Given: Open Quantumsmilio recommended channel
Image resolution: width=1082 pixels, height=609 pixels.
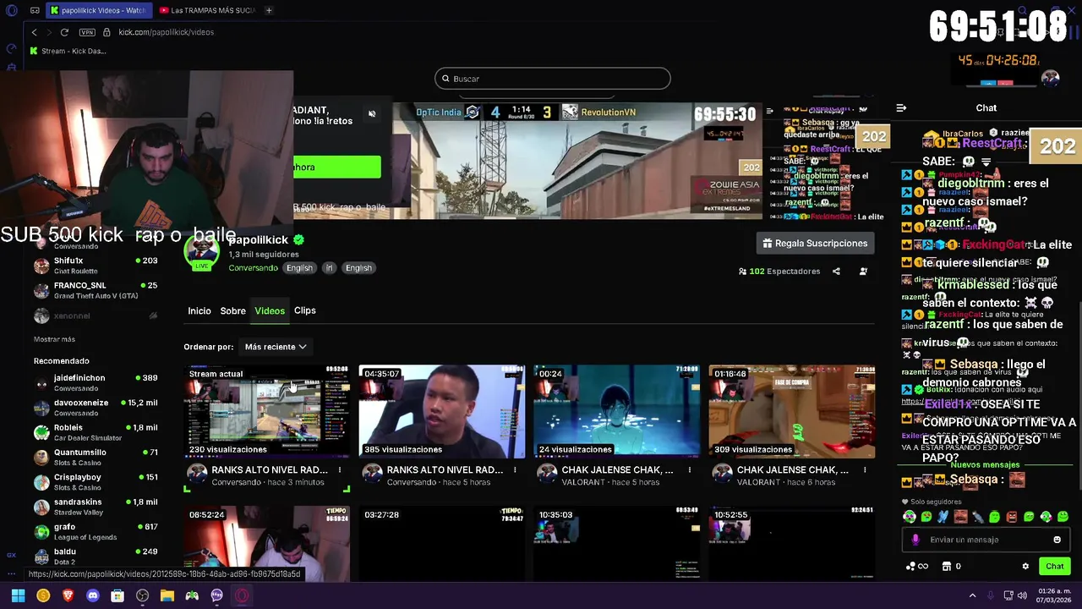Looking at the screenshot, I should (96, 457).
